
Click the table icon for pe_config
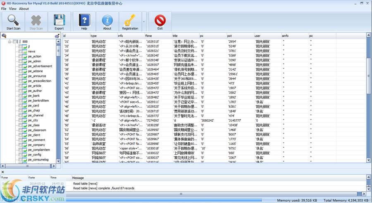(25, 155)
